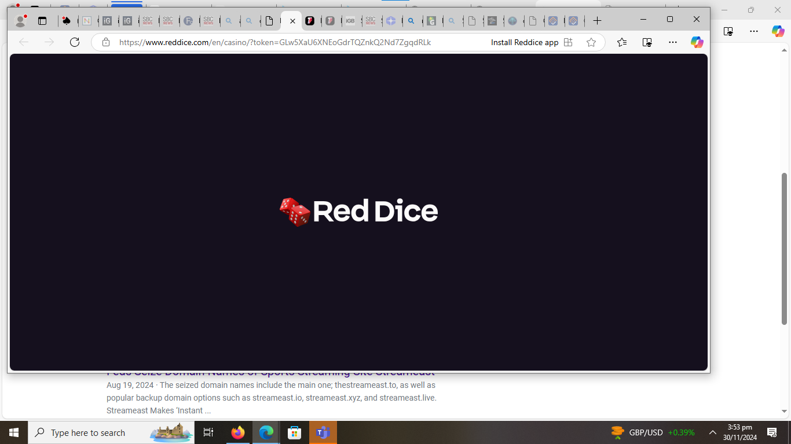The height and width of the screenshot is (444, 791).
Task: Focus the reddice.com address bar
Action: coord(275,42)
